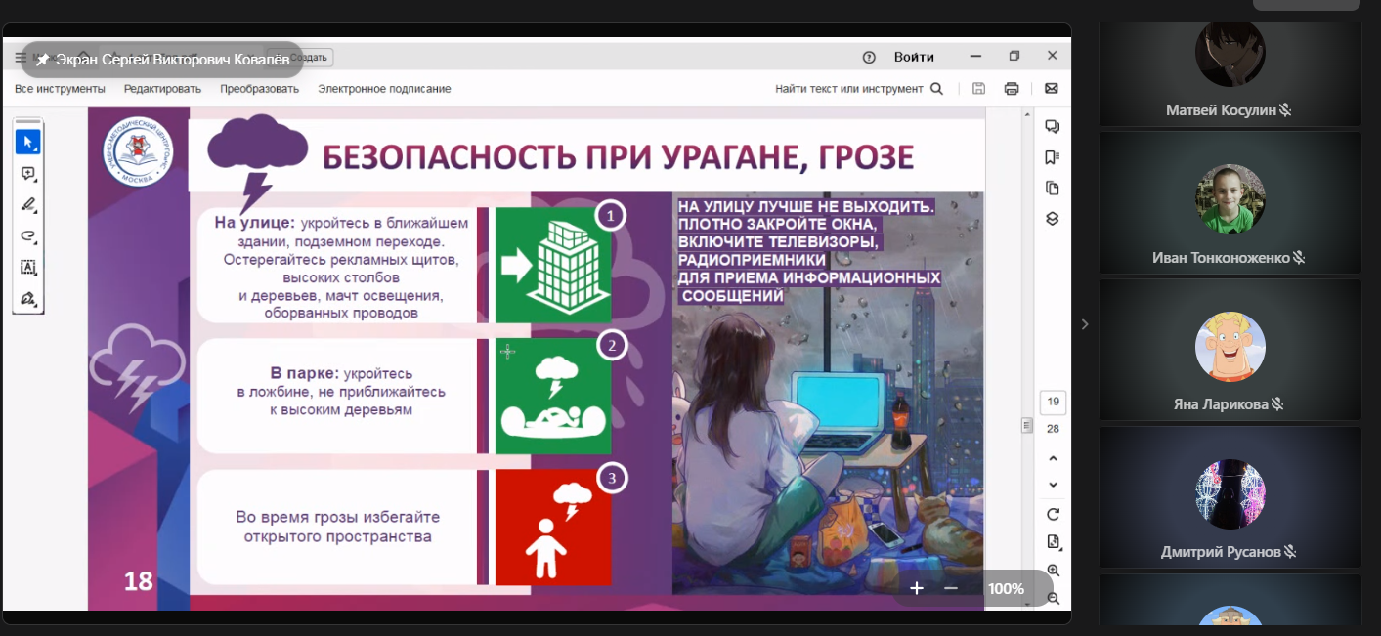This screenshot has width=1381, height=636.
Task: Click the vertical scrollbar thumb of the document
Action: click(1026, 425)
